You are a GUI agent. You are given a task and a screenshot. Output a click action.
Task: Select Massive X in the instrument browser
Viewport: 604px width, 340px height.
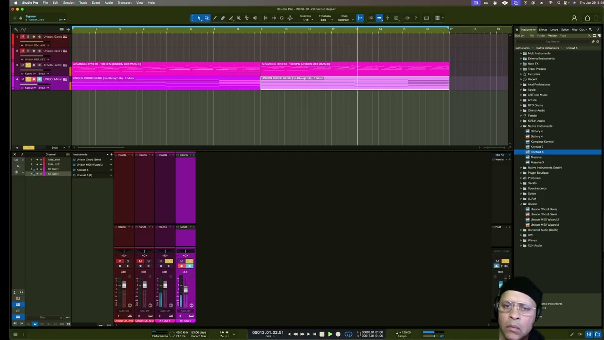[x=537, y=162]
